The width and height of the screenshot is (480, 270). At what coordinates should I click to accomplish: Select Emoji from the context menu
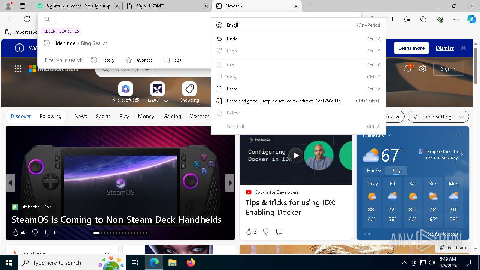298,25
